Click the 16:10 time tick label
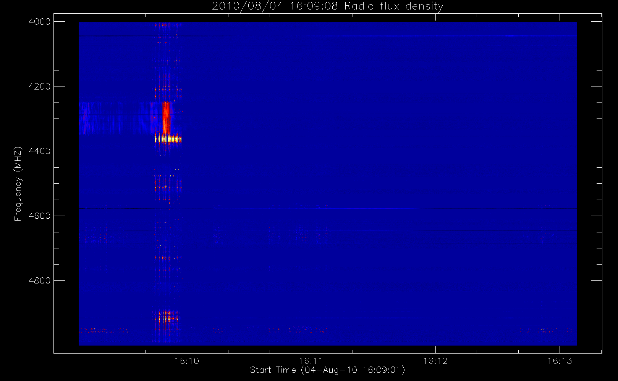The width and height of the screenshot is (618, 381). coord(187,361)
